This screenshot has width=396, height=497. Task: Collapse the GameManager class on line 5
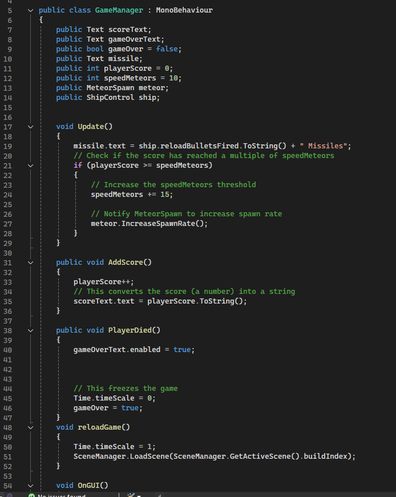point(30,10)
